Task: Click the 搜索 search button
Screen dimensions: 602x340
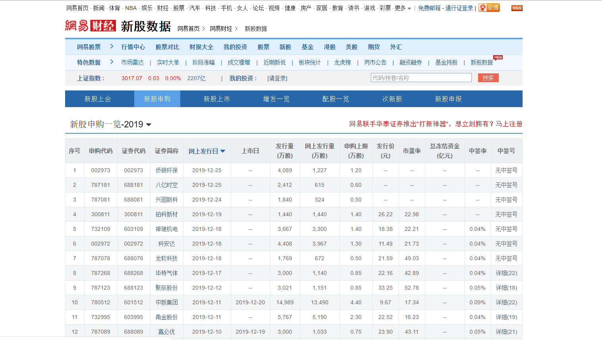Action: click(488, 78)
